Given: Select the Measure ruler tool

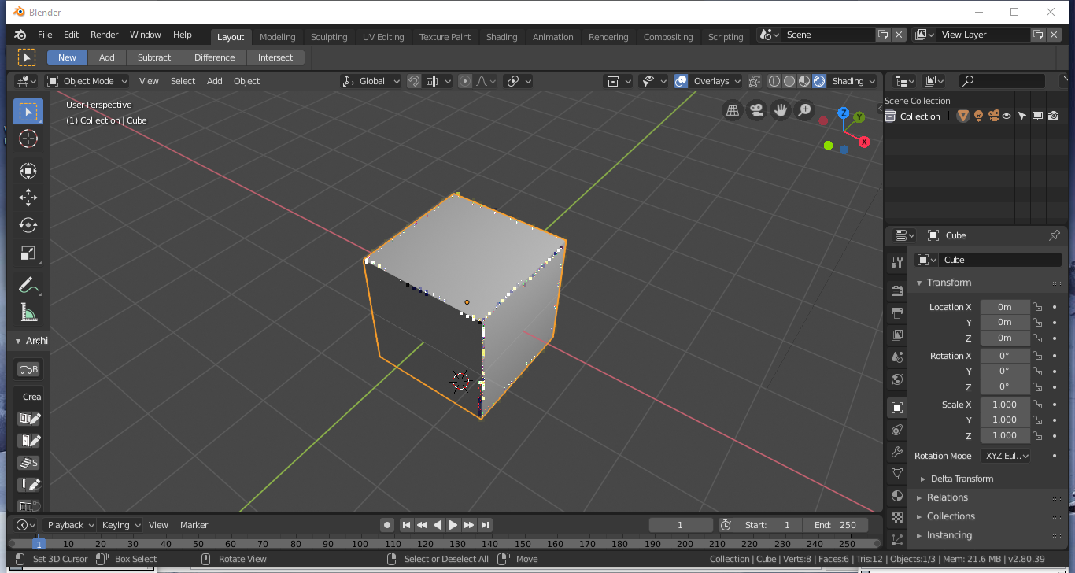Looking at the screenshot, I should 28,312.
